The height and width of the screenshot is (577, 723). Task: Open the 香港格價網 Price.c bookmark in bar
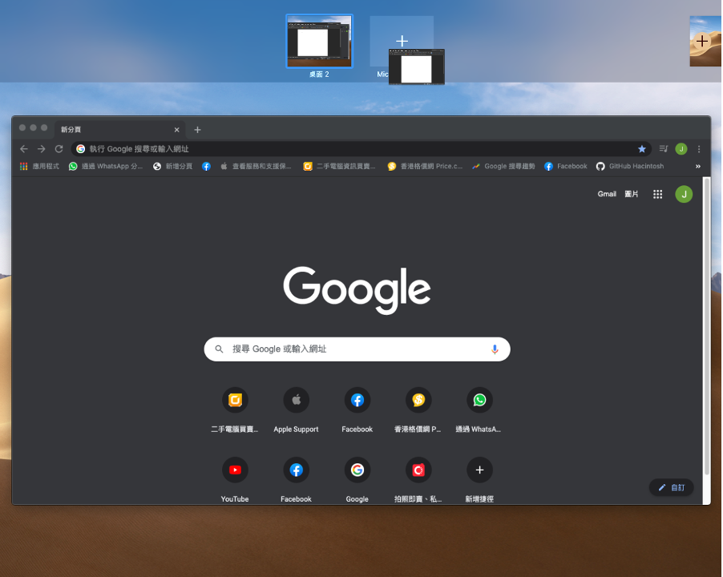point(425,167)
